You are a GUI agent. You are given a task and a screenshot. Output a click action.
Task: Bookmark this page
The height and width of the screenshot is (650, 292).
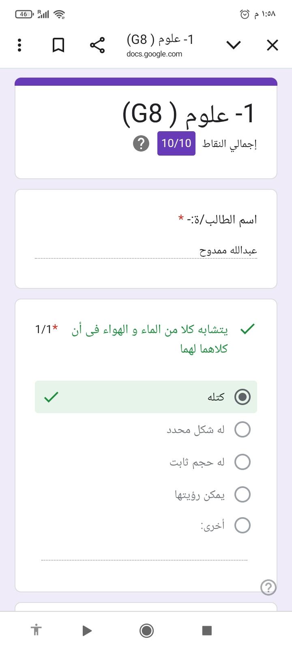click(58, 45)
